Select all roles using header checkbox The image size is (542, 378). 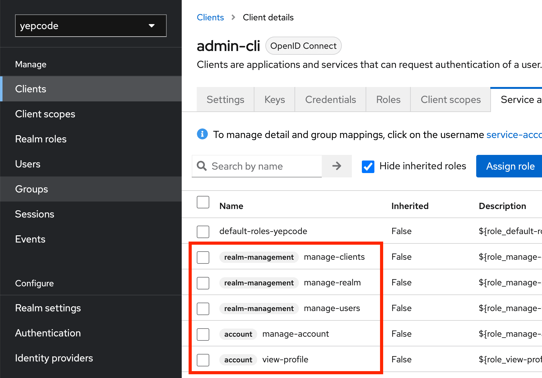[203, 202]
